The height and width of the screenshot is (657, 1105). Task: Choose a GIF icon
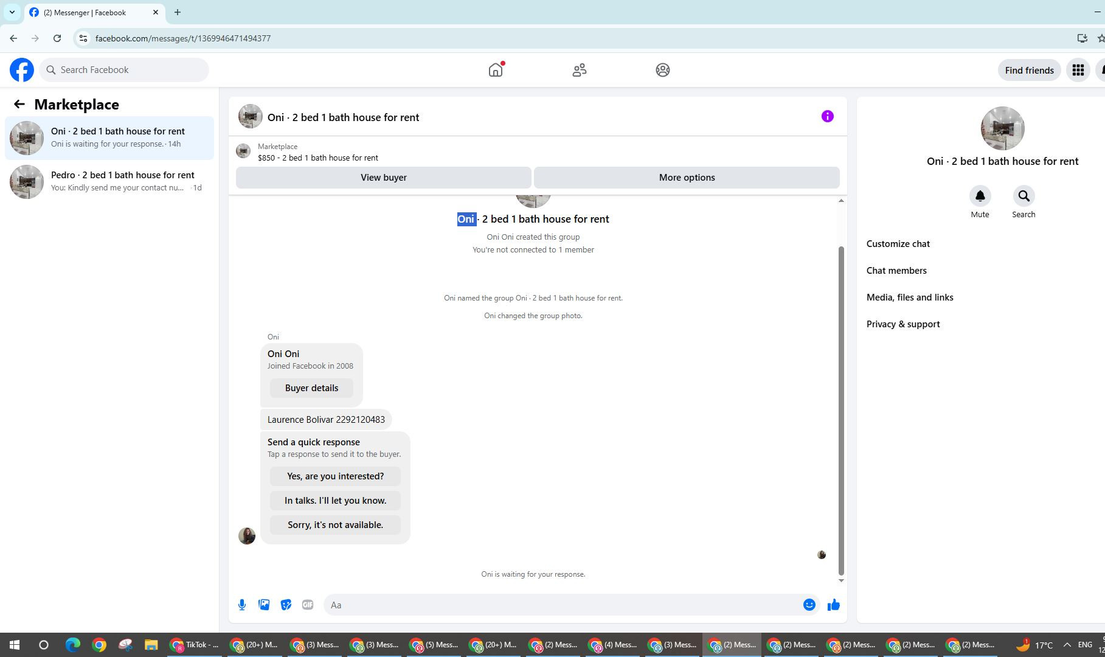(x=308, y=605)
